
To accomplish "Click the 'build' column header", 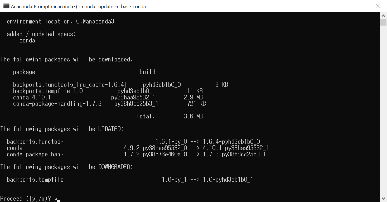I will click(x=147, y=72).
